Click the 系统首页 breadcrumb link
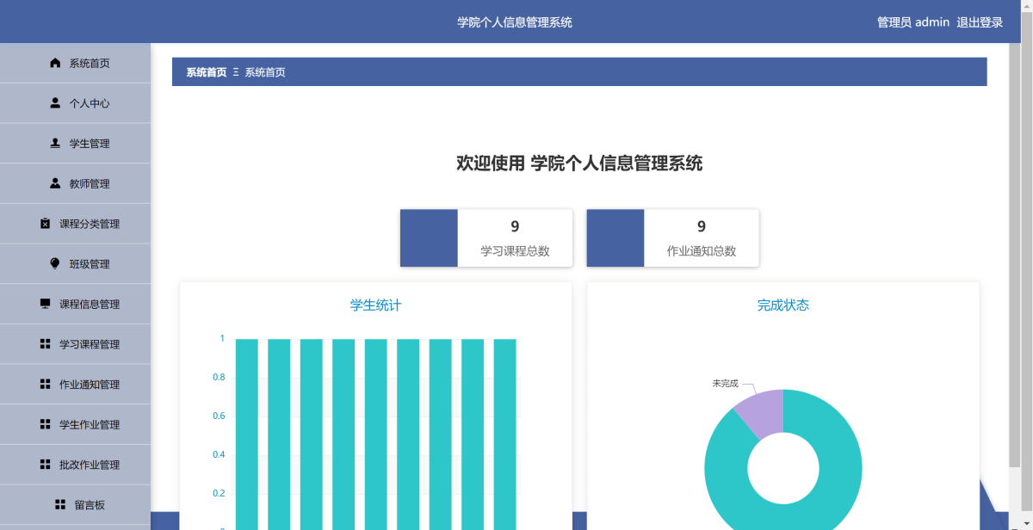This screenshot has width=1033, height=530. coord(207,72)
